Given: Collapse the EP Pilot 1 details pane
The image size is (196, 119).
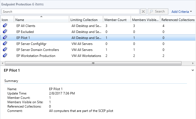Looking at the screenshot, I should (193, 70).
